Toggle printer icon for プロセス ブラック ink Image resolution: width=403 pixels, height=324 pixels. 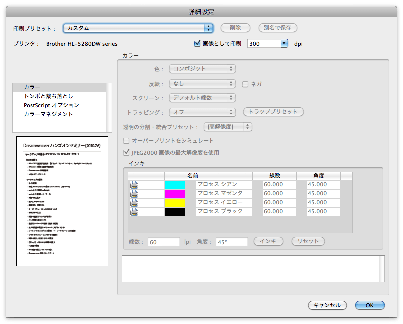click(x=134, y=212)
